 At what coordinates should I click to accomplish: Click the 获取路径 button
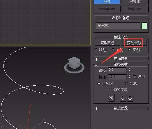click(108, 43)
